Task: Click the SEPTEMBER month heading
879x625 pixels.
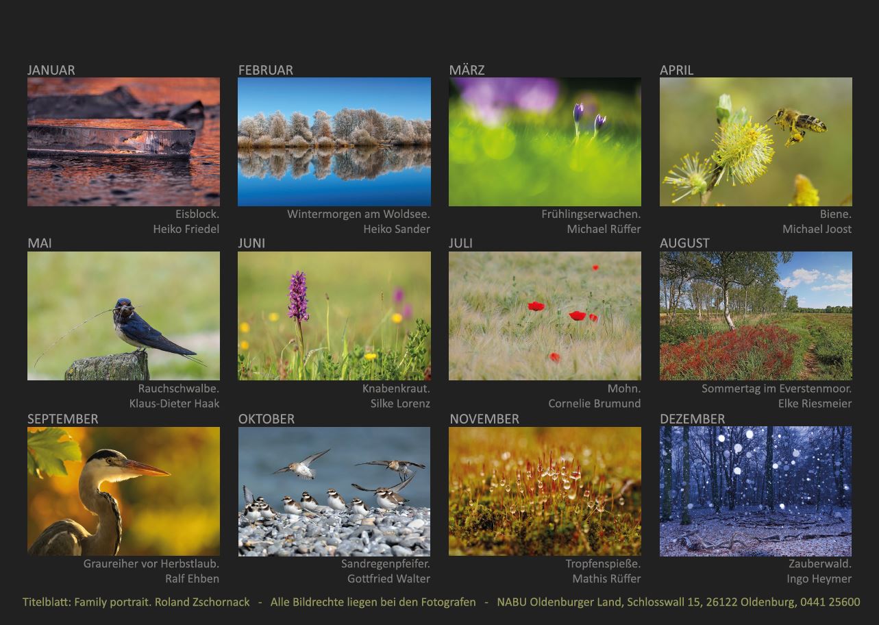Action: (x=63, y=419)
